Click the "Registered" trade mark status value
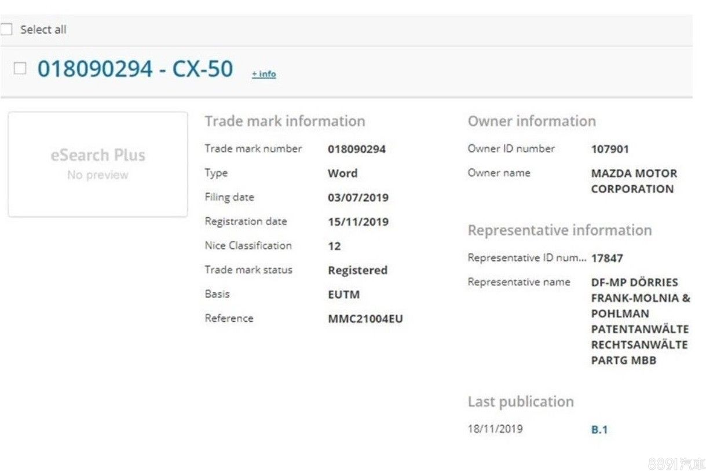 pos(357,270)
